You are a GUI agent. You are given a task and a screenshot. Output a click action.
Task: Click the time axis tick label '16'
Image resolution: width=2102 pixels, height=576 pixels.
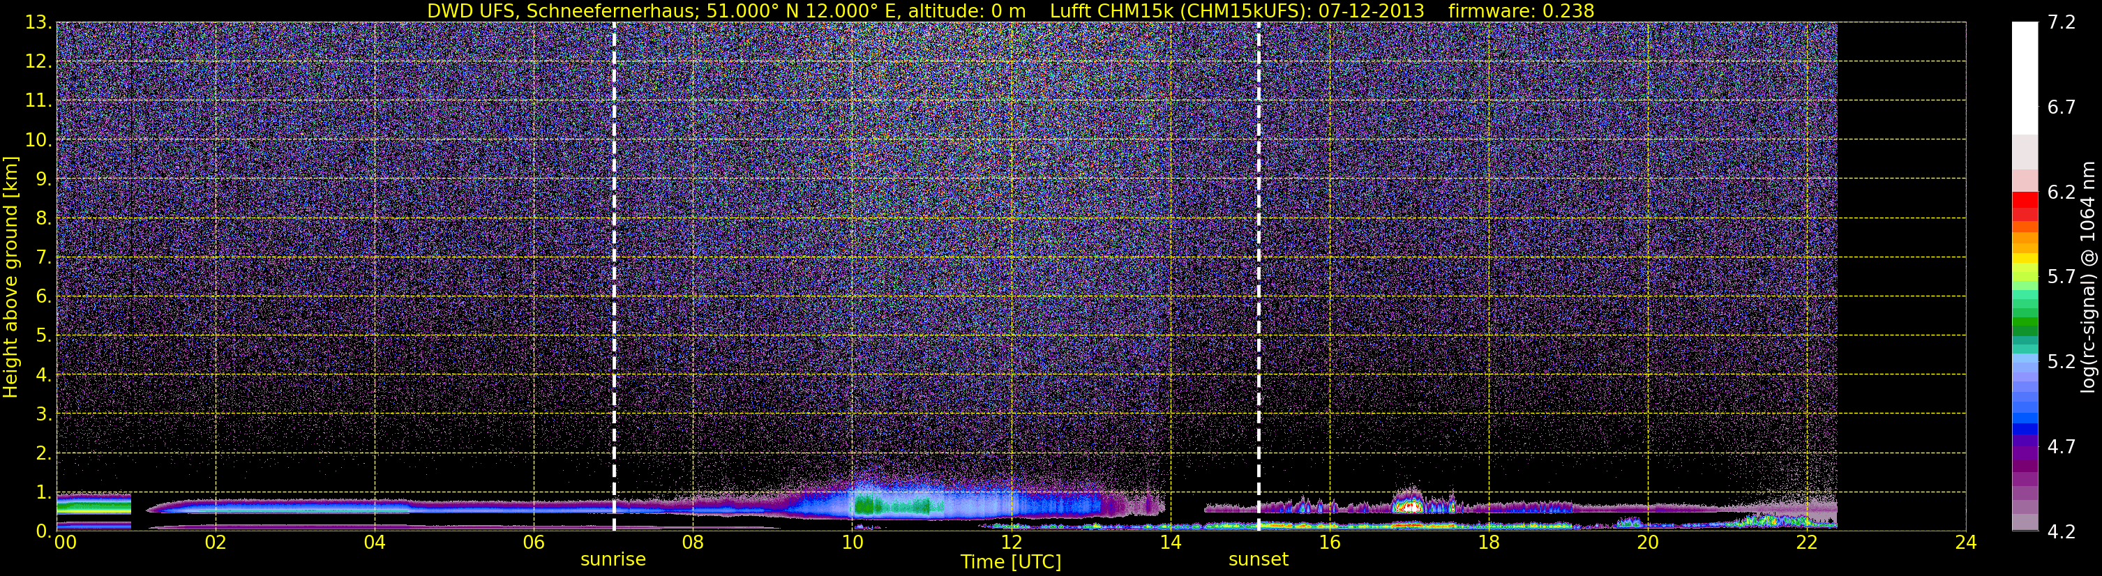pos(1329,543)
